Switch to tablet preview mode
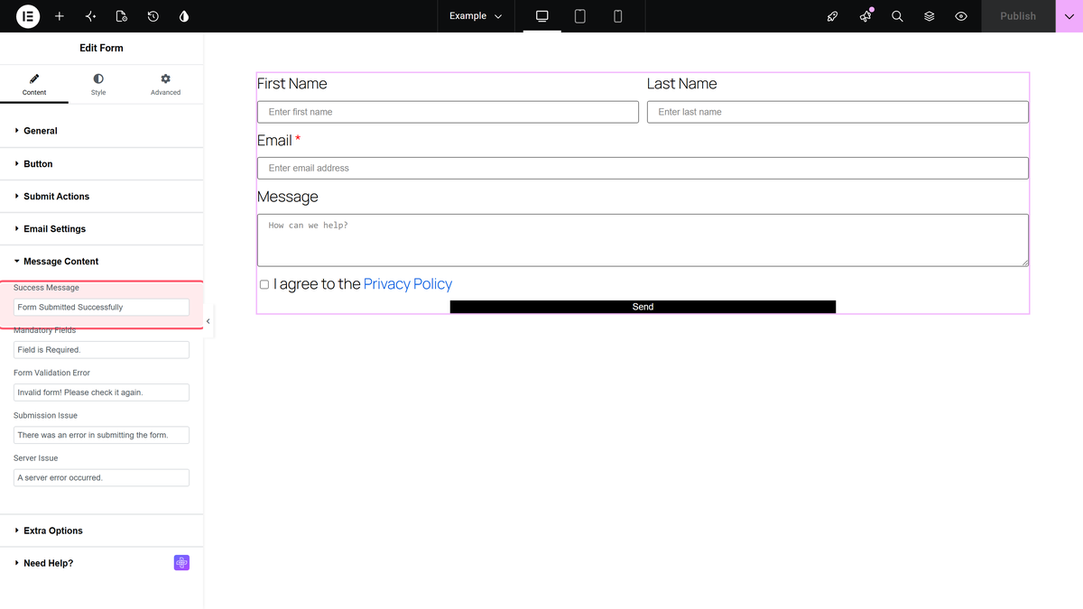Image resolution: width=1083 pixels, height=609 pixels. pos(580,16)
